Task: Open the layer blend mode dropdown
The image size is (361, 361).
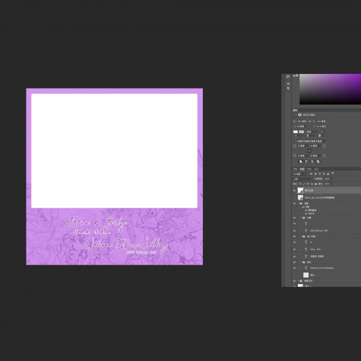Action: click(x=304, y=179)
